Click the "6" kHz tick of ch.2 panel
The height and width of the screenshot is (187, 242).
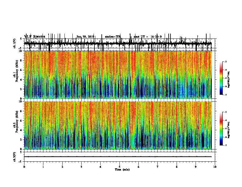(x=21, y=120)
